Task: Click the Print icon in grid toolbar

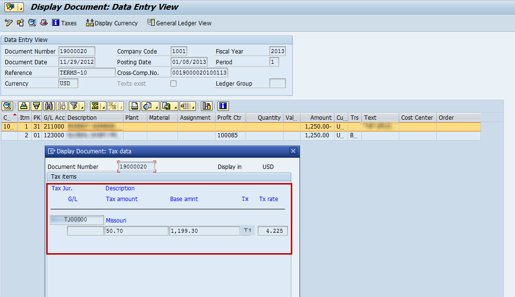Action: pyautogui.click(x=135, y=106)
